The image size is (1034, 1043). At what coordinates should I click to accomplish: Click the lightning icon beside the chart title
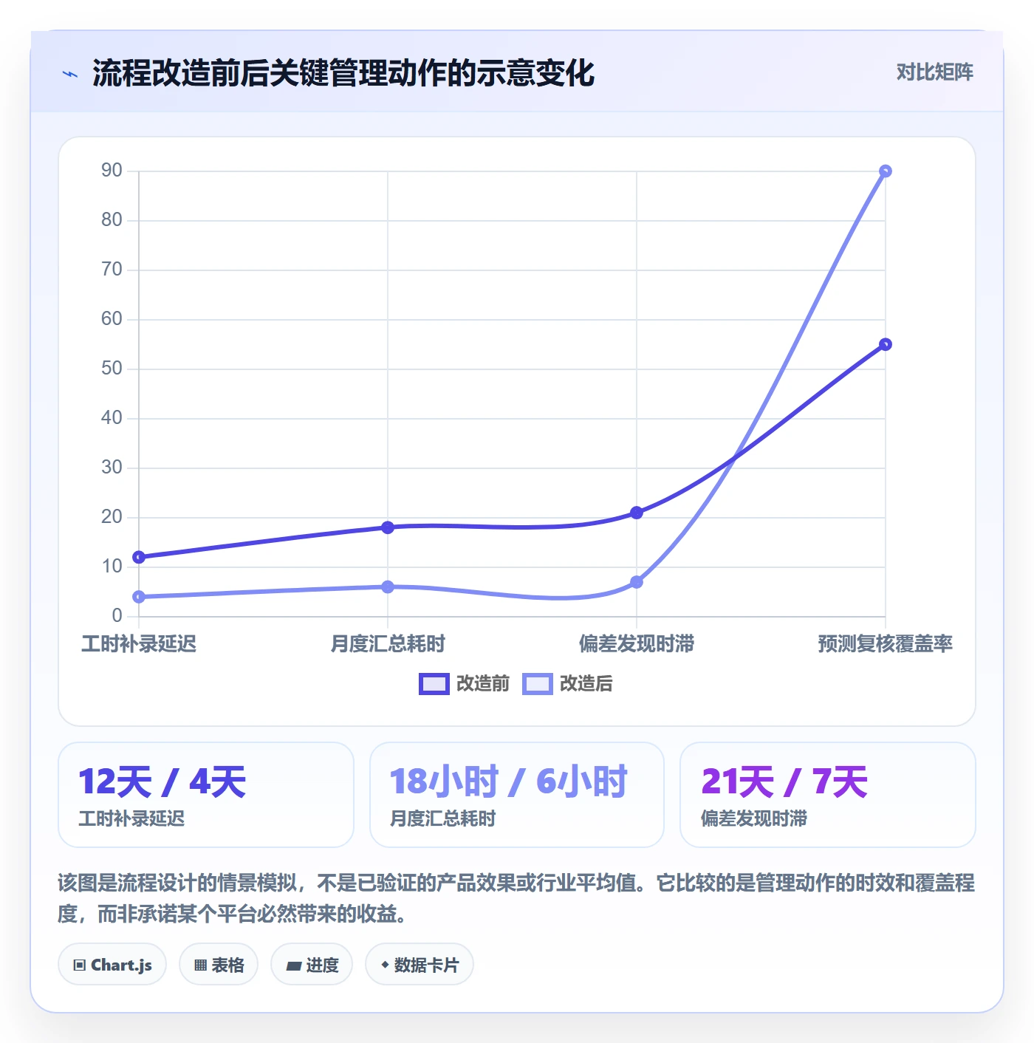70,74
